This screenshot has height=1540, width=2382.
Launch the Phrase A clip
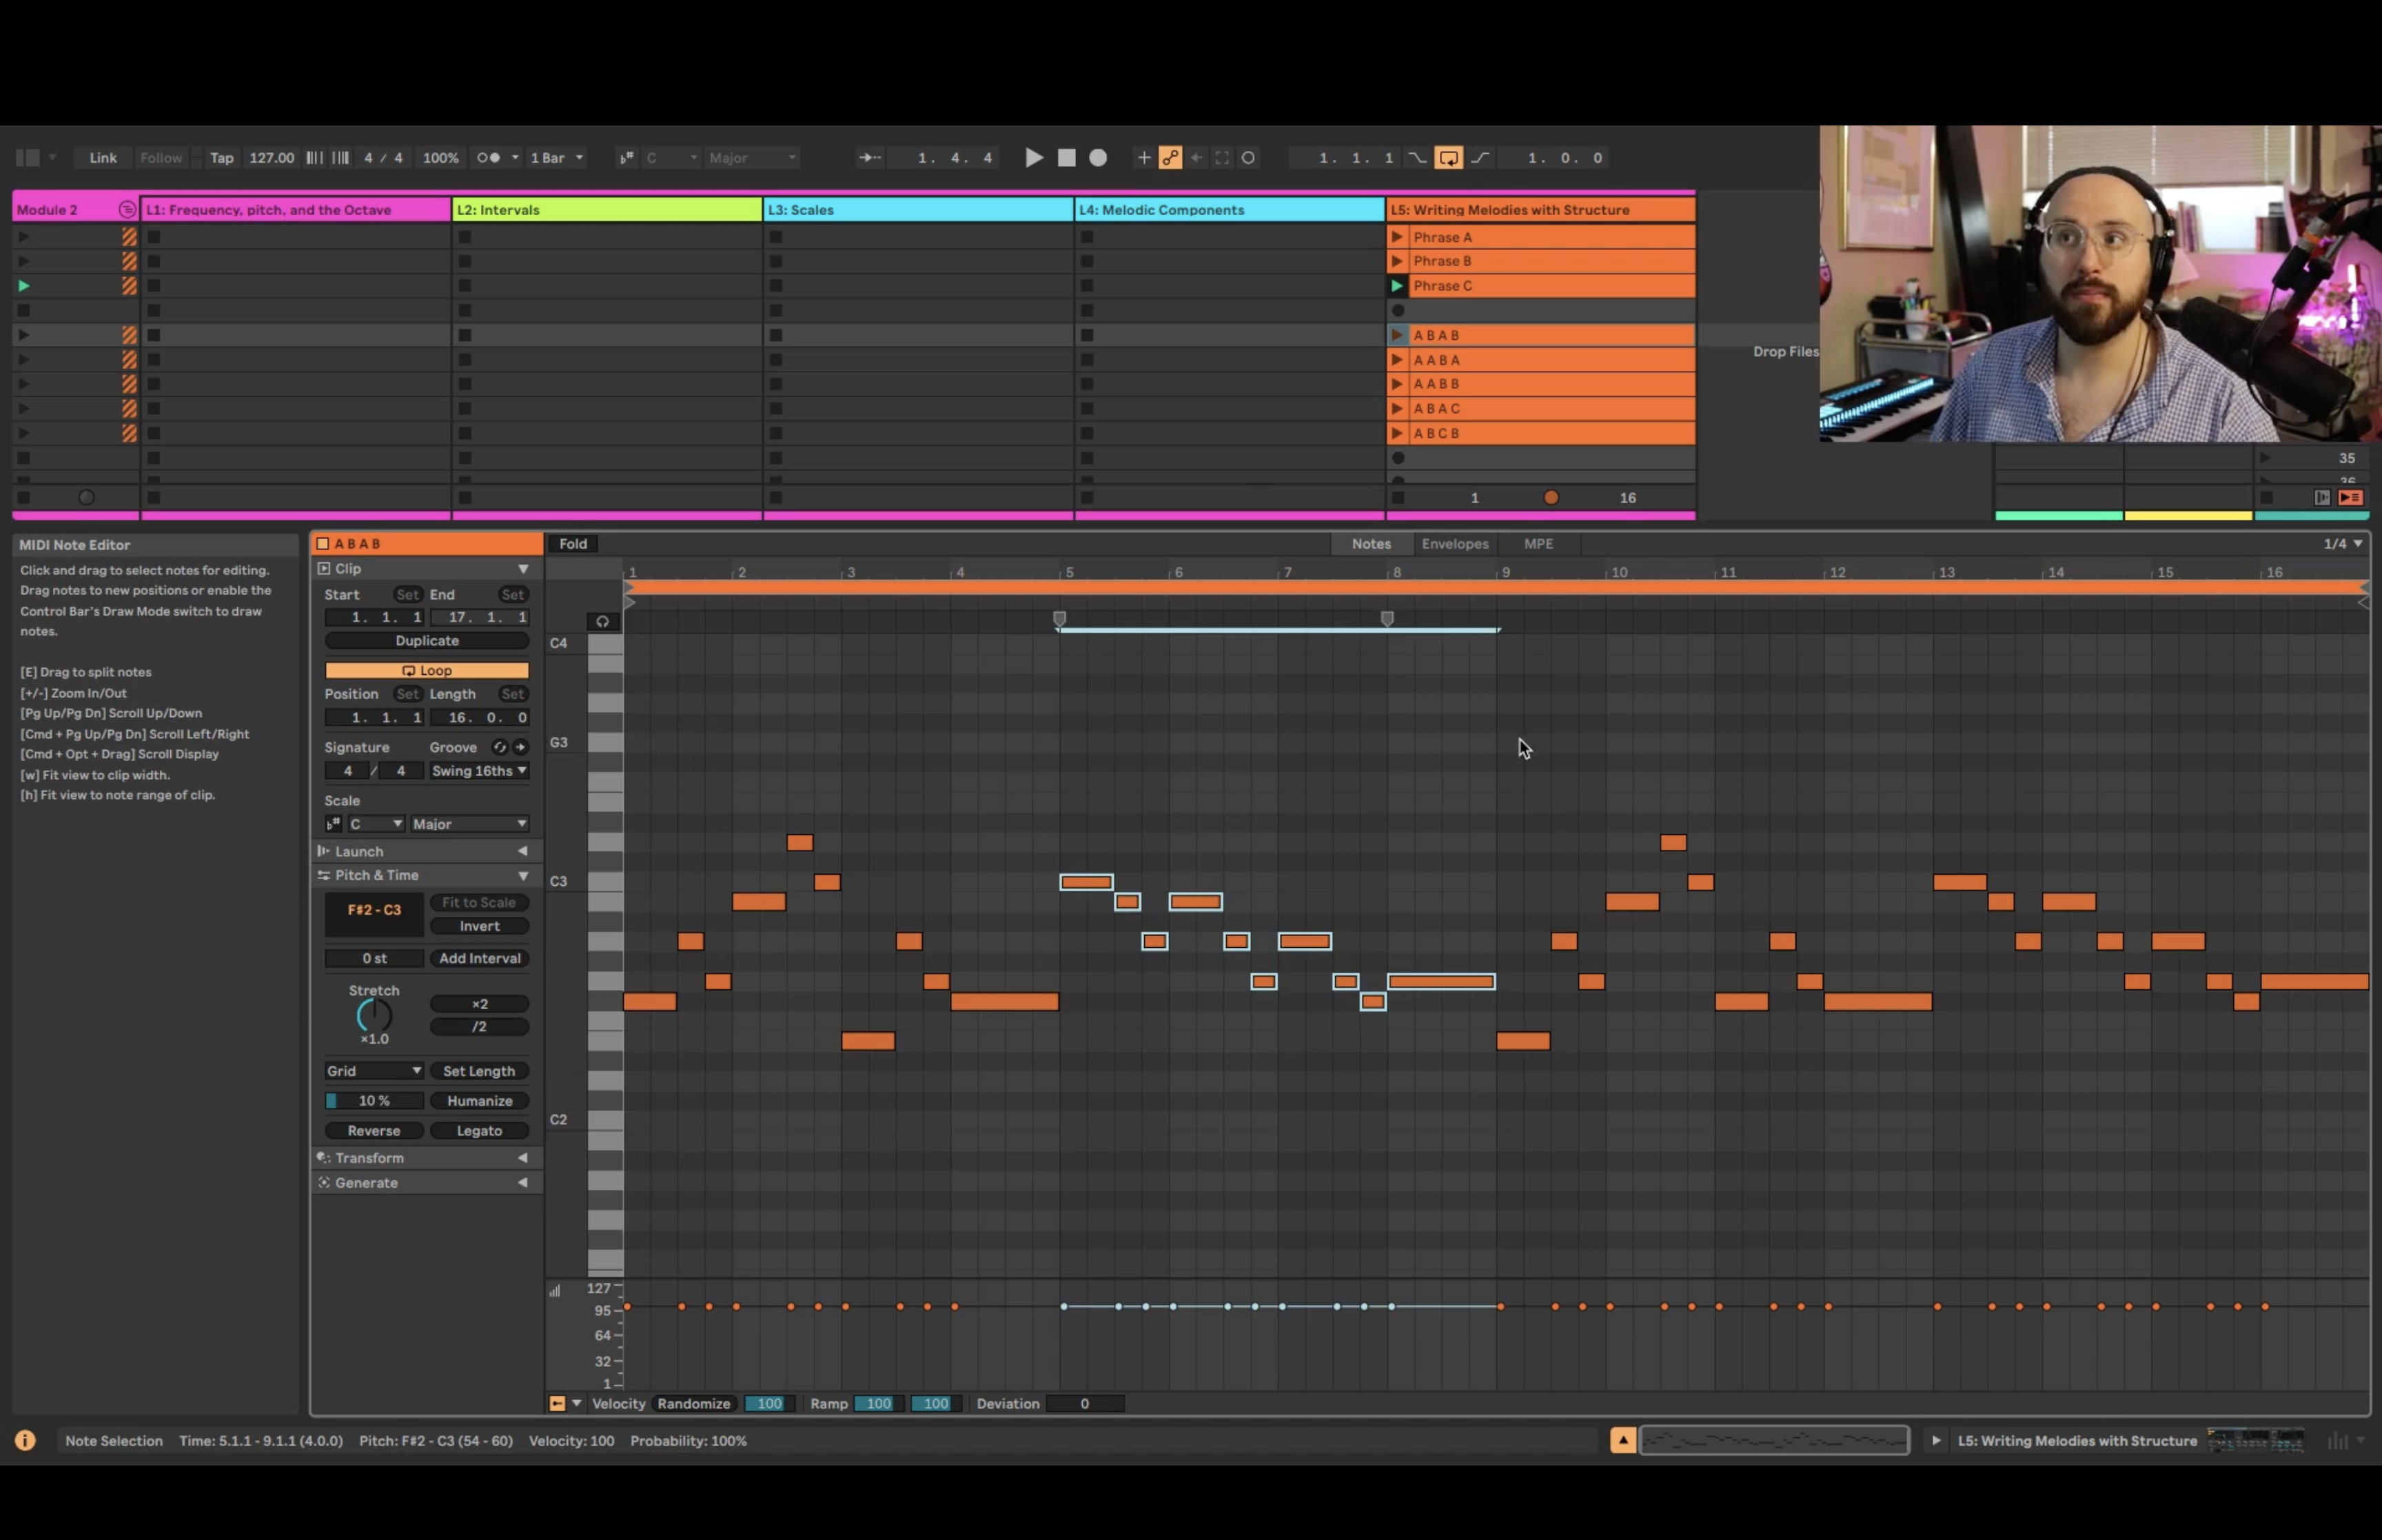[x=1397, y=237]
